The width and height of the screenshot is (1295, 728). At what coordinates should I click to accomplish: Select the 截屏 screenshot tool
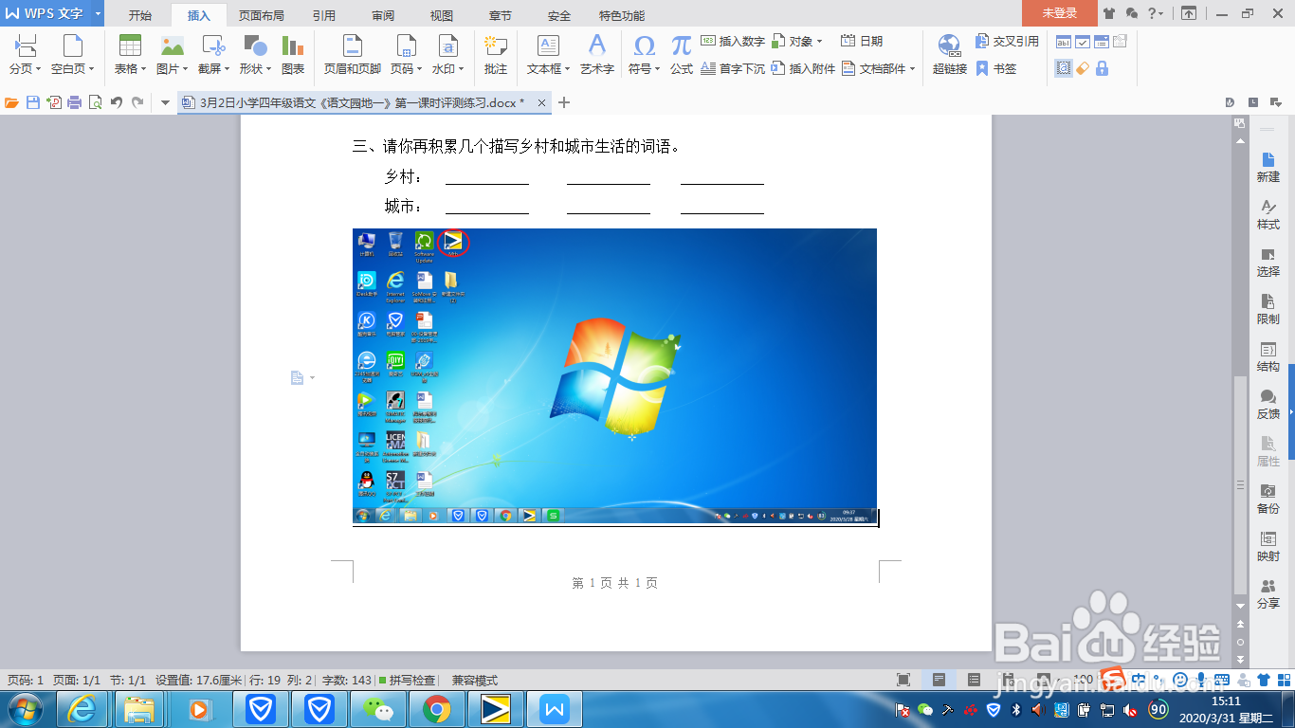click(212, 52)
